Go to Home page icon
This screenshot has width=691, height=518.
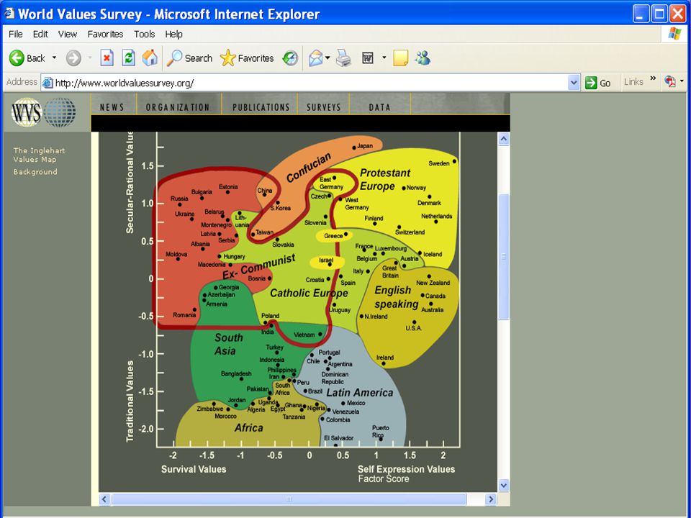click(x=150, y=58)
